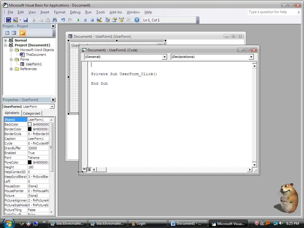Open the UserForm1 object dropdown in Properties

click(x=52, y=107)
